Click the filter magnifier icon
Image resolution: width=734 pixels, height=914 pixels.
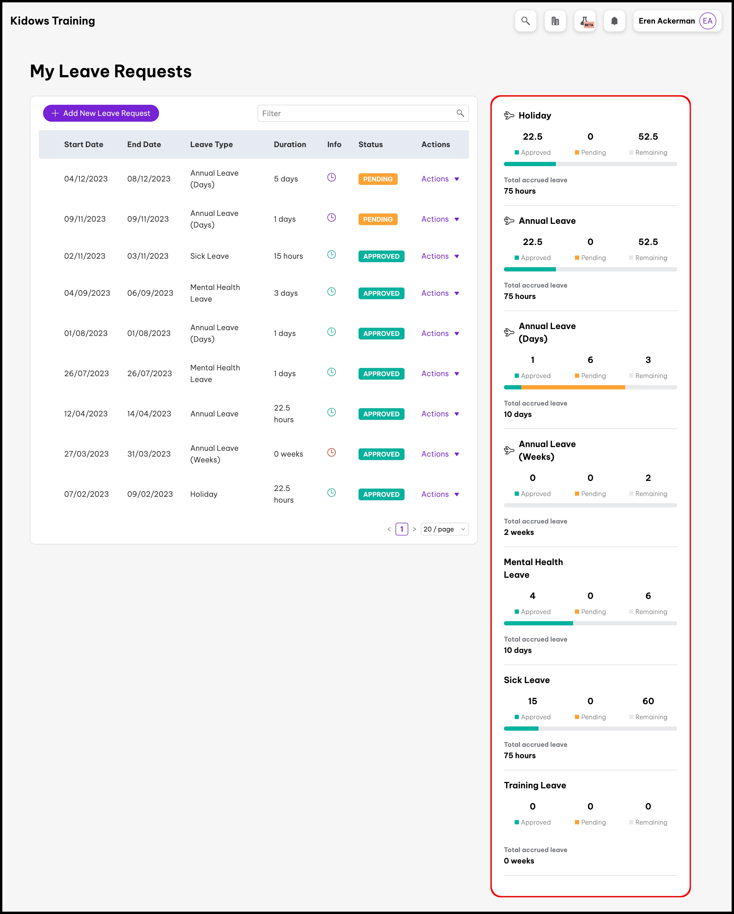(460, 113)
